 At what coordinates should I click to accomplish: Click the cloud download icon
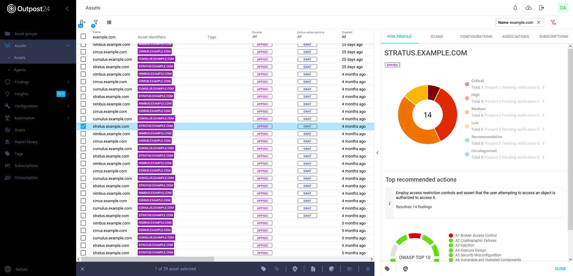pos(528,8)
